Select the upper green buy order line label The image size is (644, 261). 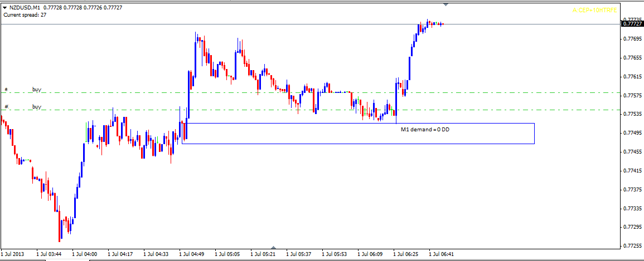click(x=37, y=89)
